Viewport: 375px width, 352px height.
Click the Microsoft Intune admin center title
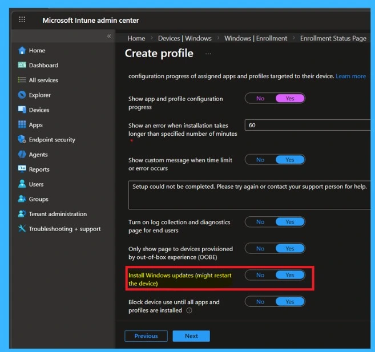point(91,21)
